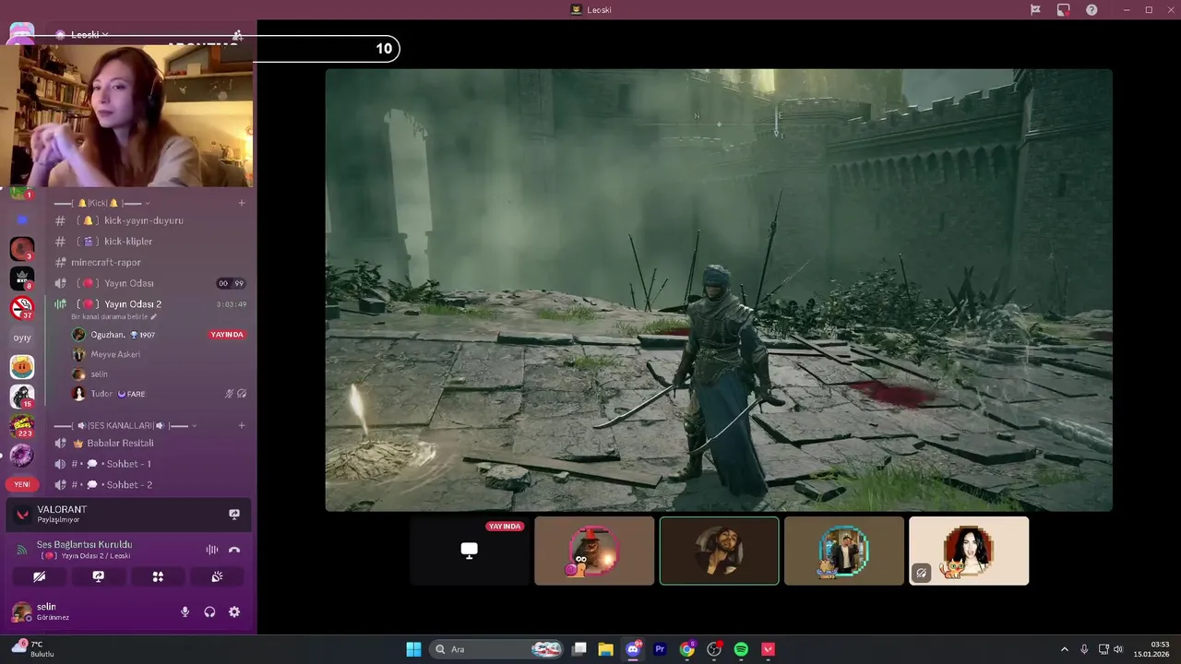Image resolution: width=1181 pixels, height=664 pixels.
Task: Deafen audio with the headphones icon
Action: click(209, 611)
